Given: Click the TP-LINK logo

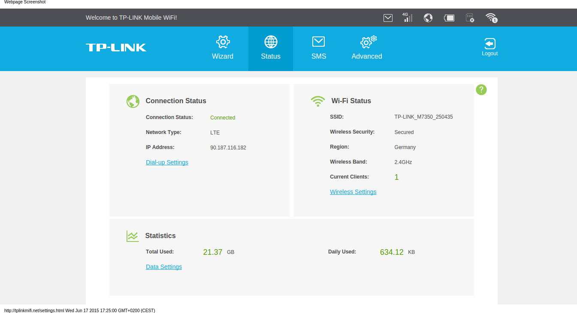Looking at the screenshot, I should click(116, 48).
